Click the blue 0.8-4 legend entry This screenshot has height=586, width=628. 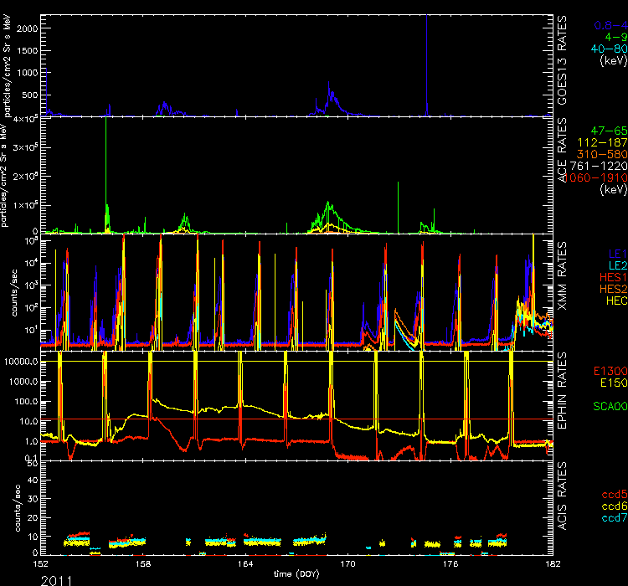pos(608,26)
